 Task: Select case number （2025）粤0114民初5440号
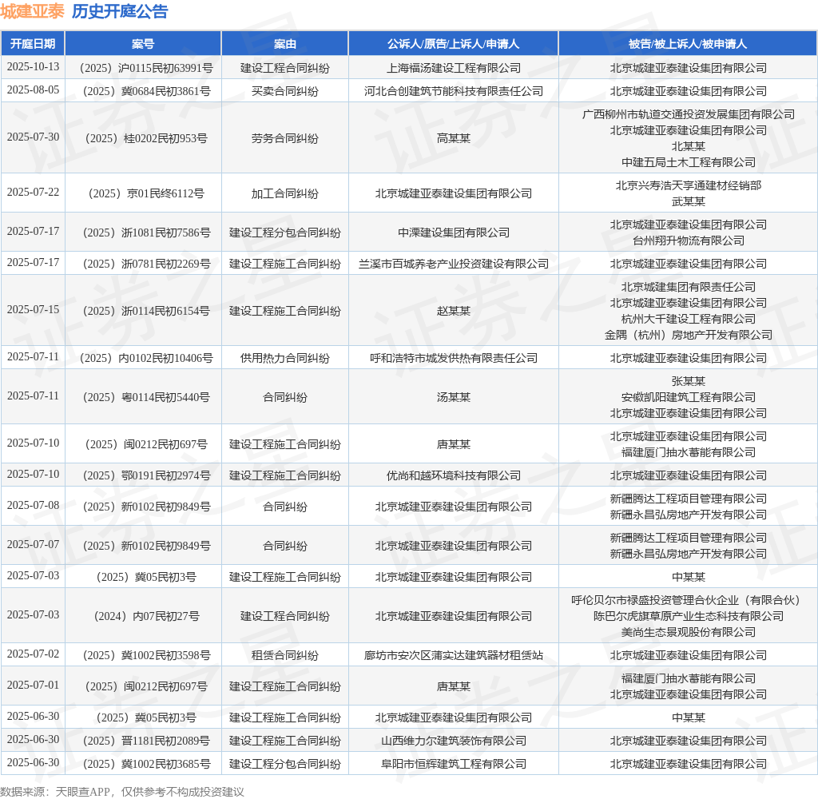(x=143, y=397)
